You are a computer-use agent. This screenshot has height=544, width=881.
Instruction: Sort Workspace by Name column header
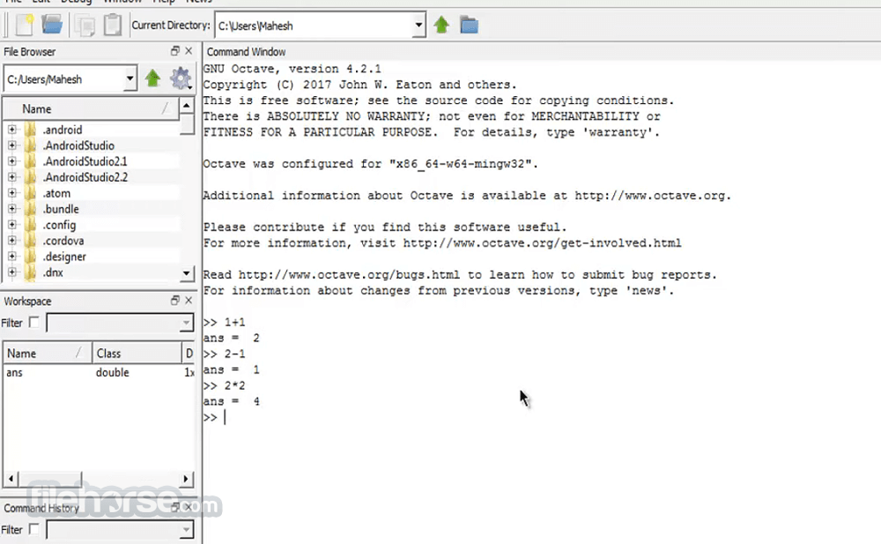(48, 354)
